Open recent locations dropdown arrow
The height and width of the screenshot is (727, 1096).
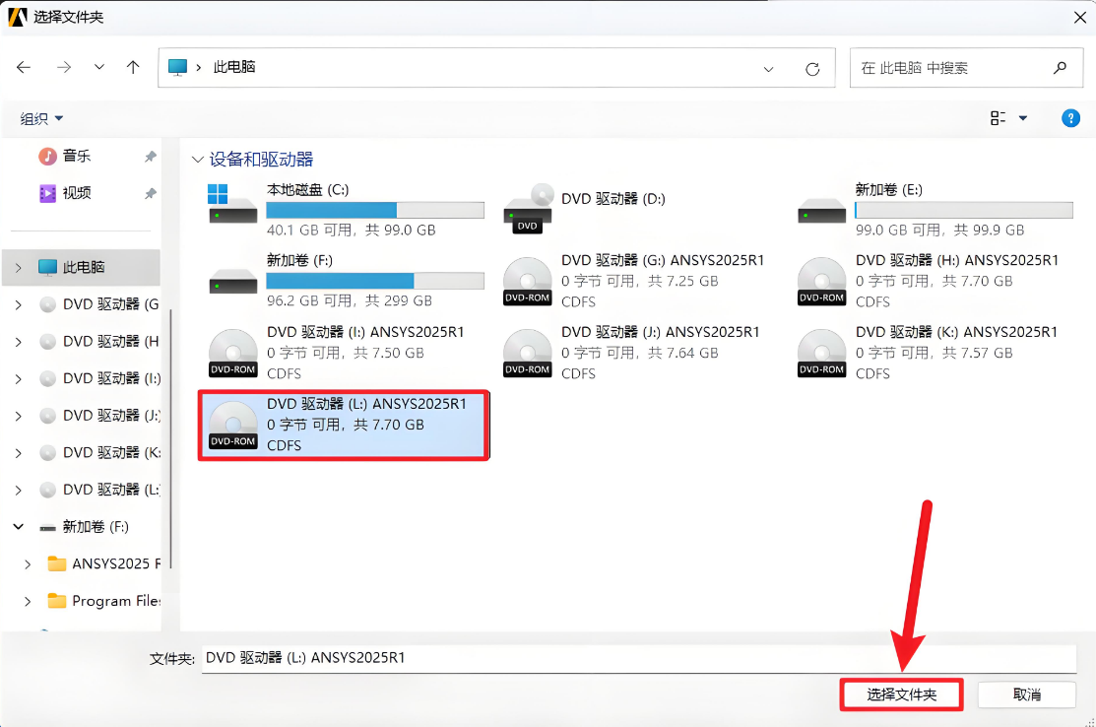click(99, 67)
